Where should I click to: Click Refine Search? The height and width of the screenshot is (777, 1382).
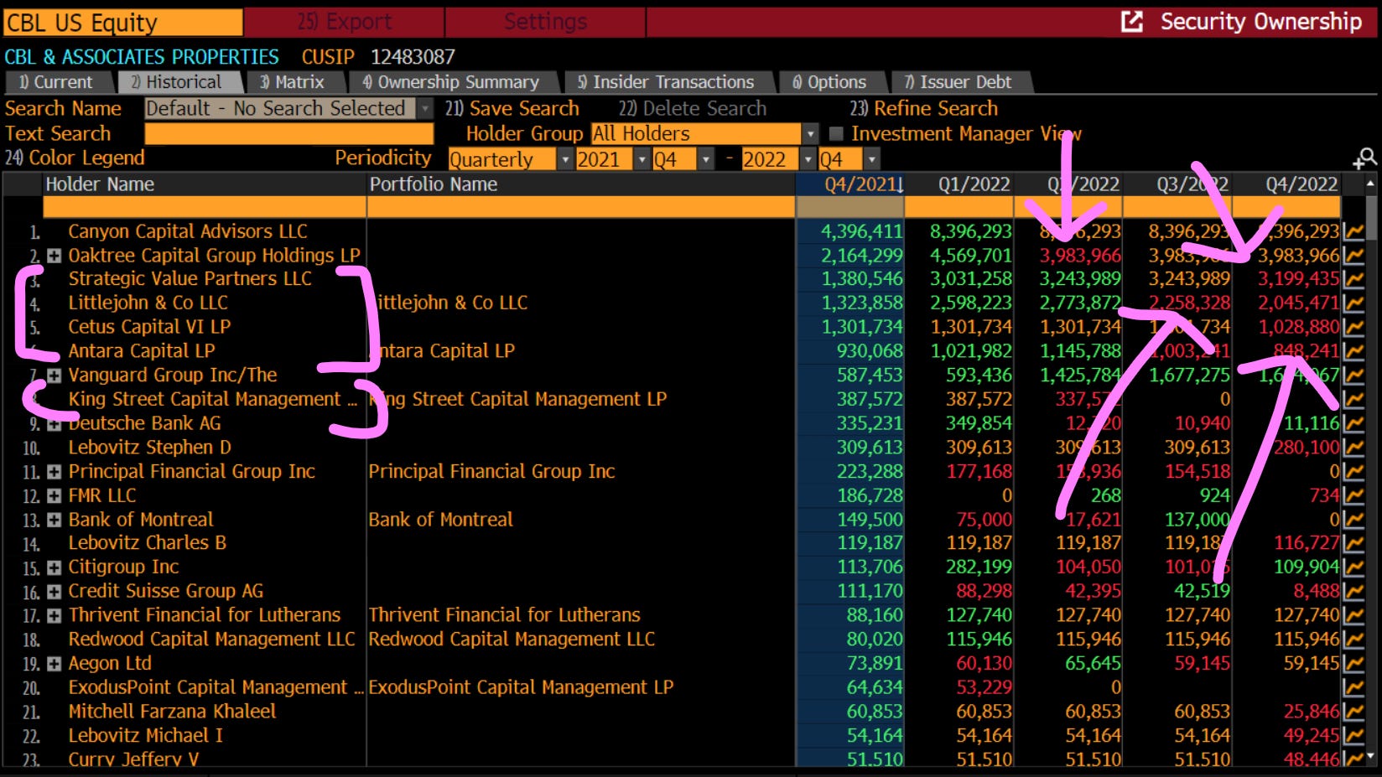924,108
